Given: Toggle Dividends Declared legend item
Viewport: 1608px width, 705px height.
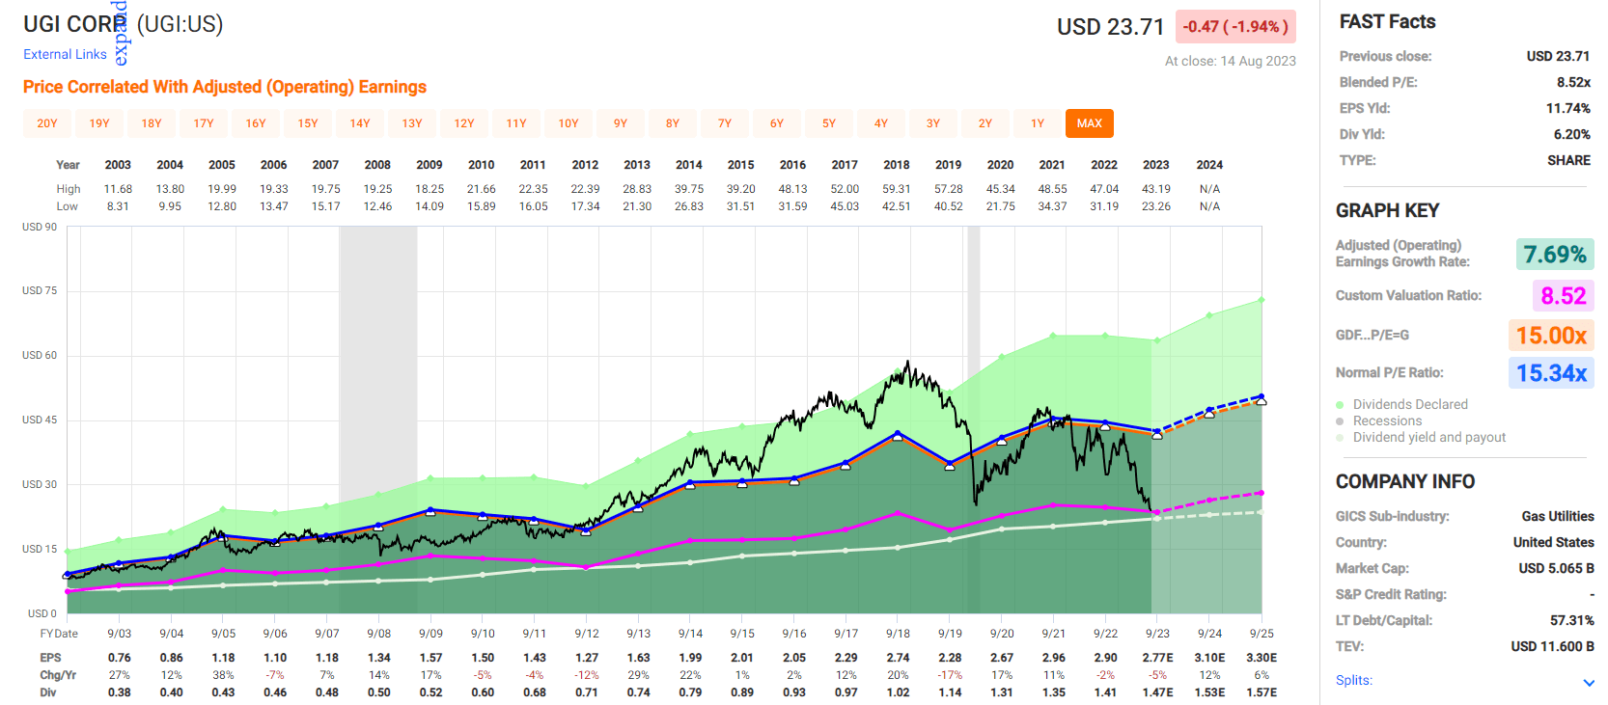Looking at the screenshot, I should tap(1410, 404).
